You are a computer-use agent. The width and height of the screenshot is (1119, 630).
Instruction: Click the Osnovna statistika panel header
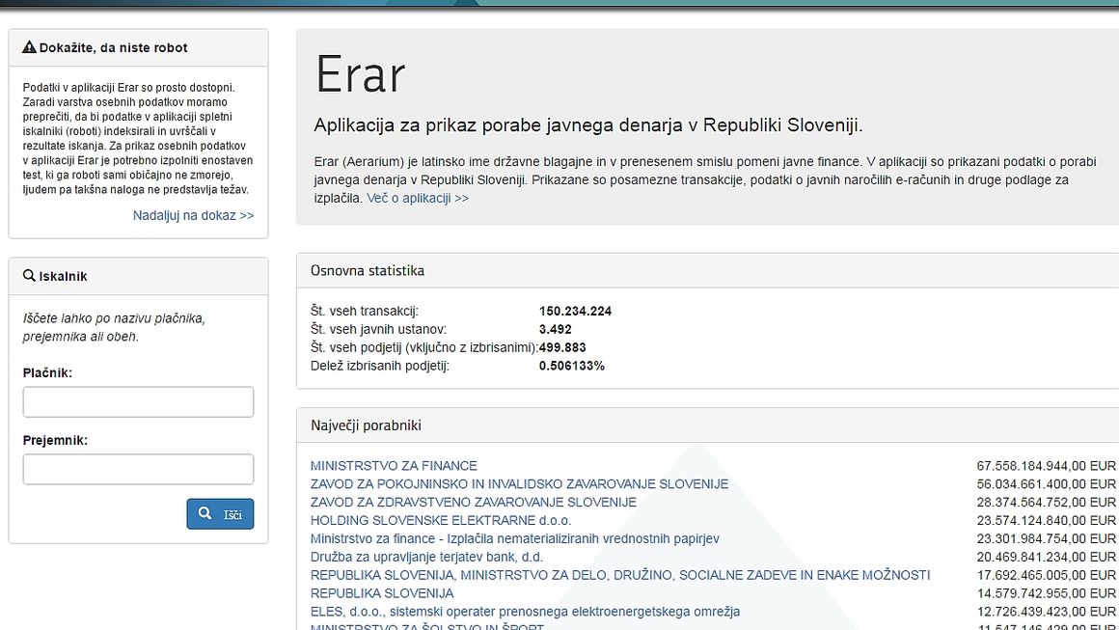pyautogui.click(x=368, y=271)
